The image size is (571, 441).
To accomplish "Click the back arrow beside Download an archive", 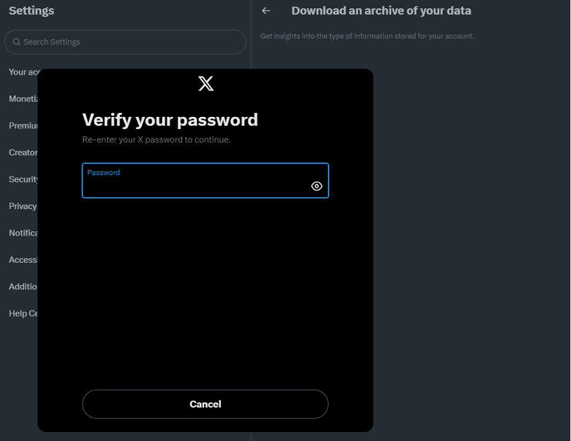I will point(265,10).
